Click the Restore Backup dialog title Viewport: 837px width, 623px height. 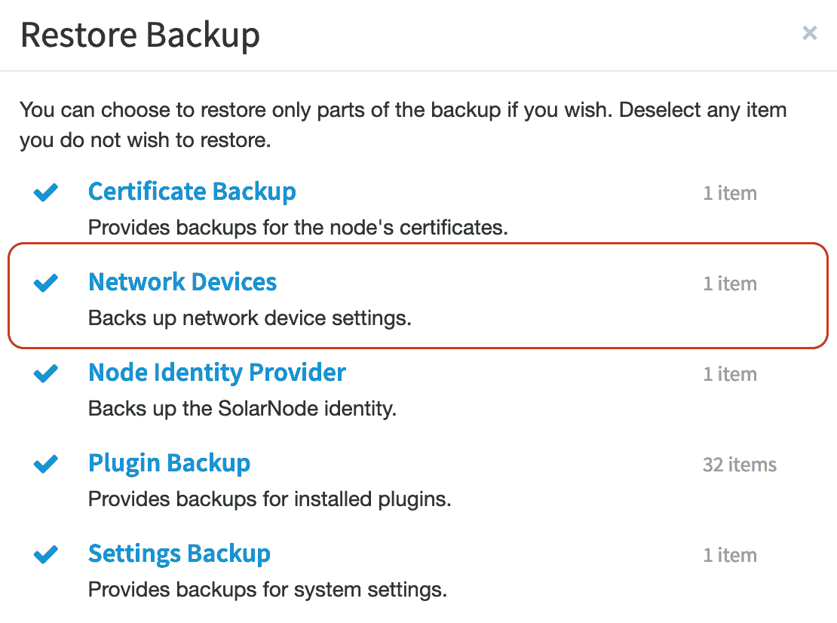coord(139,35)
